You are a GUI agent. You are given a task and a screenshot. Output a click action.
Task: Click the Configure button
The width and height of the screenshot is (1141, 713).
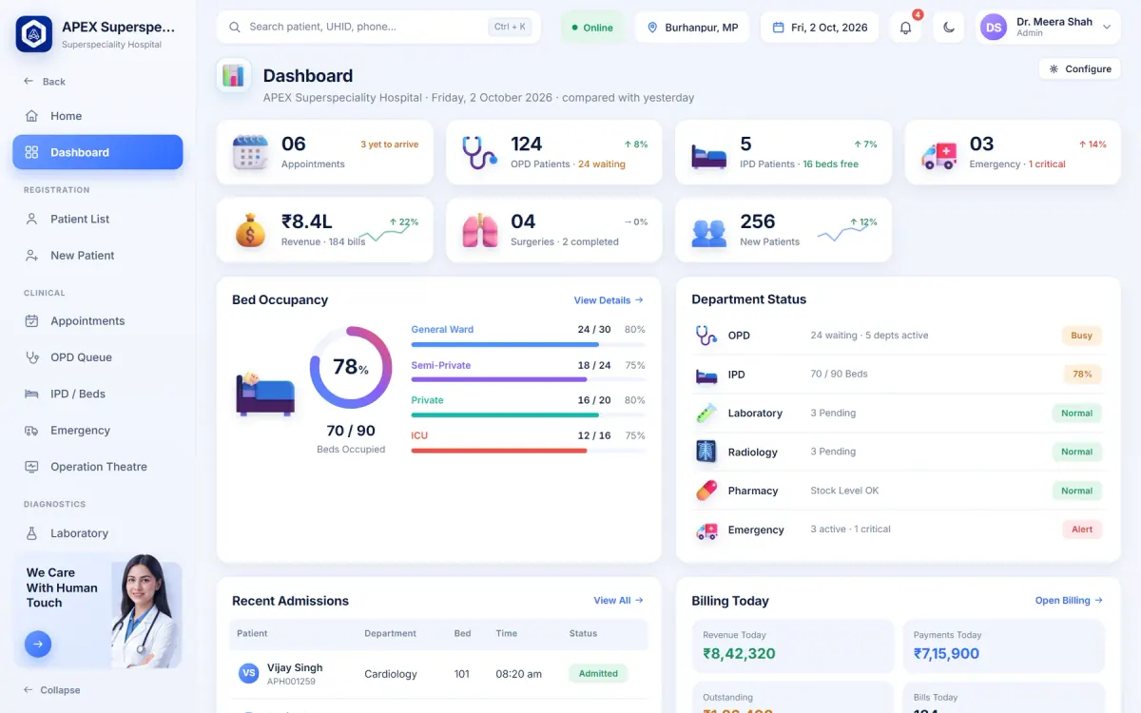(1080, 68)
